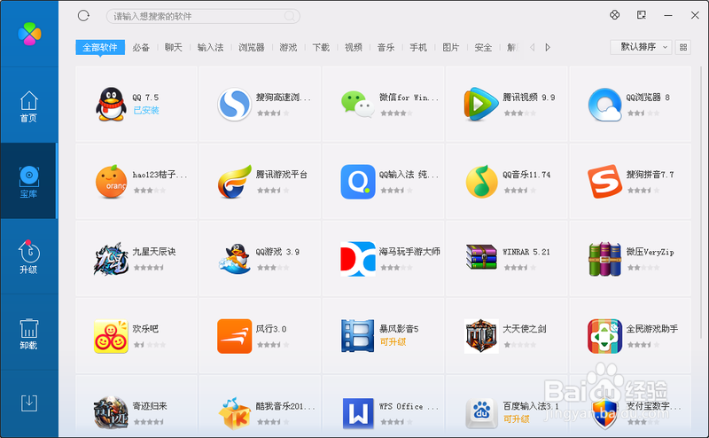
Task: Click the search magnifier icon
Action: click(290, 16)
